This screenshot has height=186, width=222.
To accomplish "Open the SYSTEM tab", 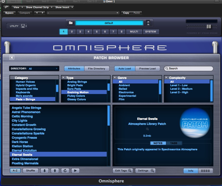I will click(151, 31).
